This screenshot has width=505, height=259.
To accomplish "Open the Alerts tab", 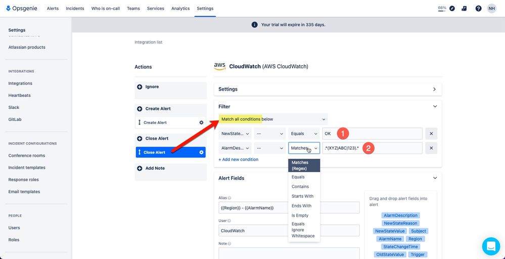I will (53, 9).
